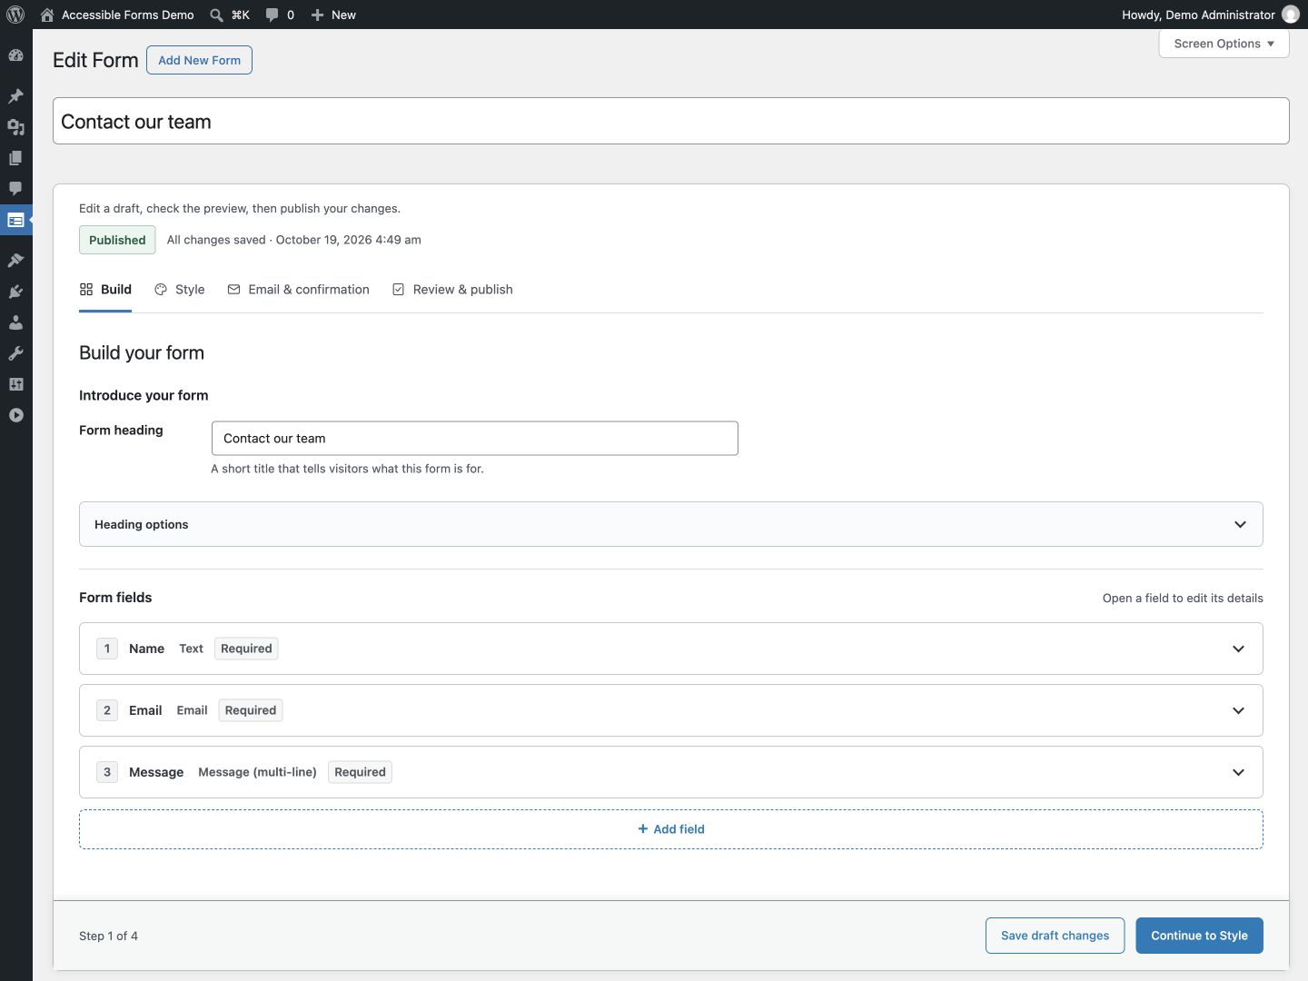Click the Add New Form button
1308x981 pixels.
pyautogui.click(x=199, y=60)
